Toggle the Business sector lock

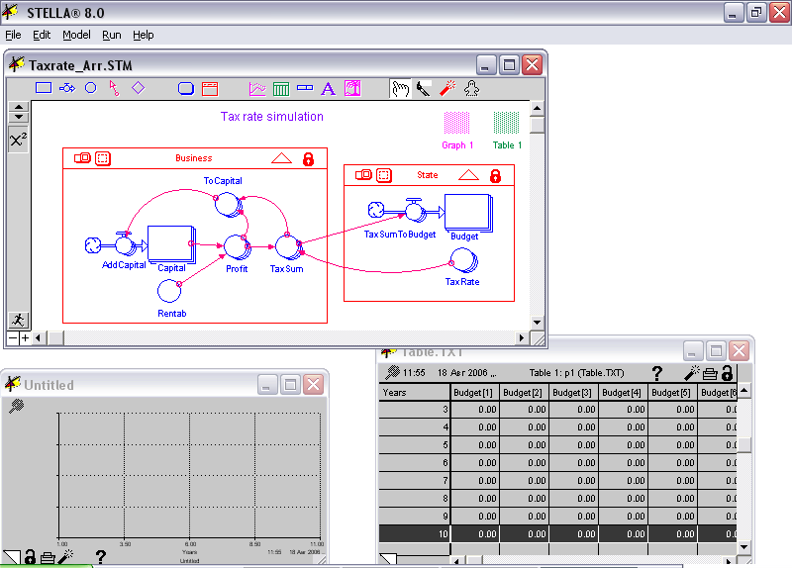pyautogui.click(x=308, y=159)
